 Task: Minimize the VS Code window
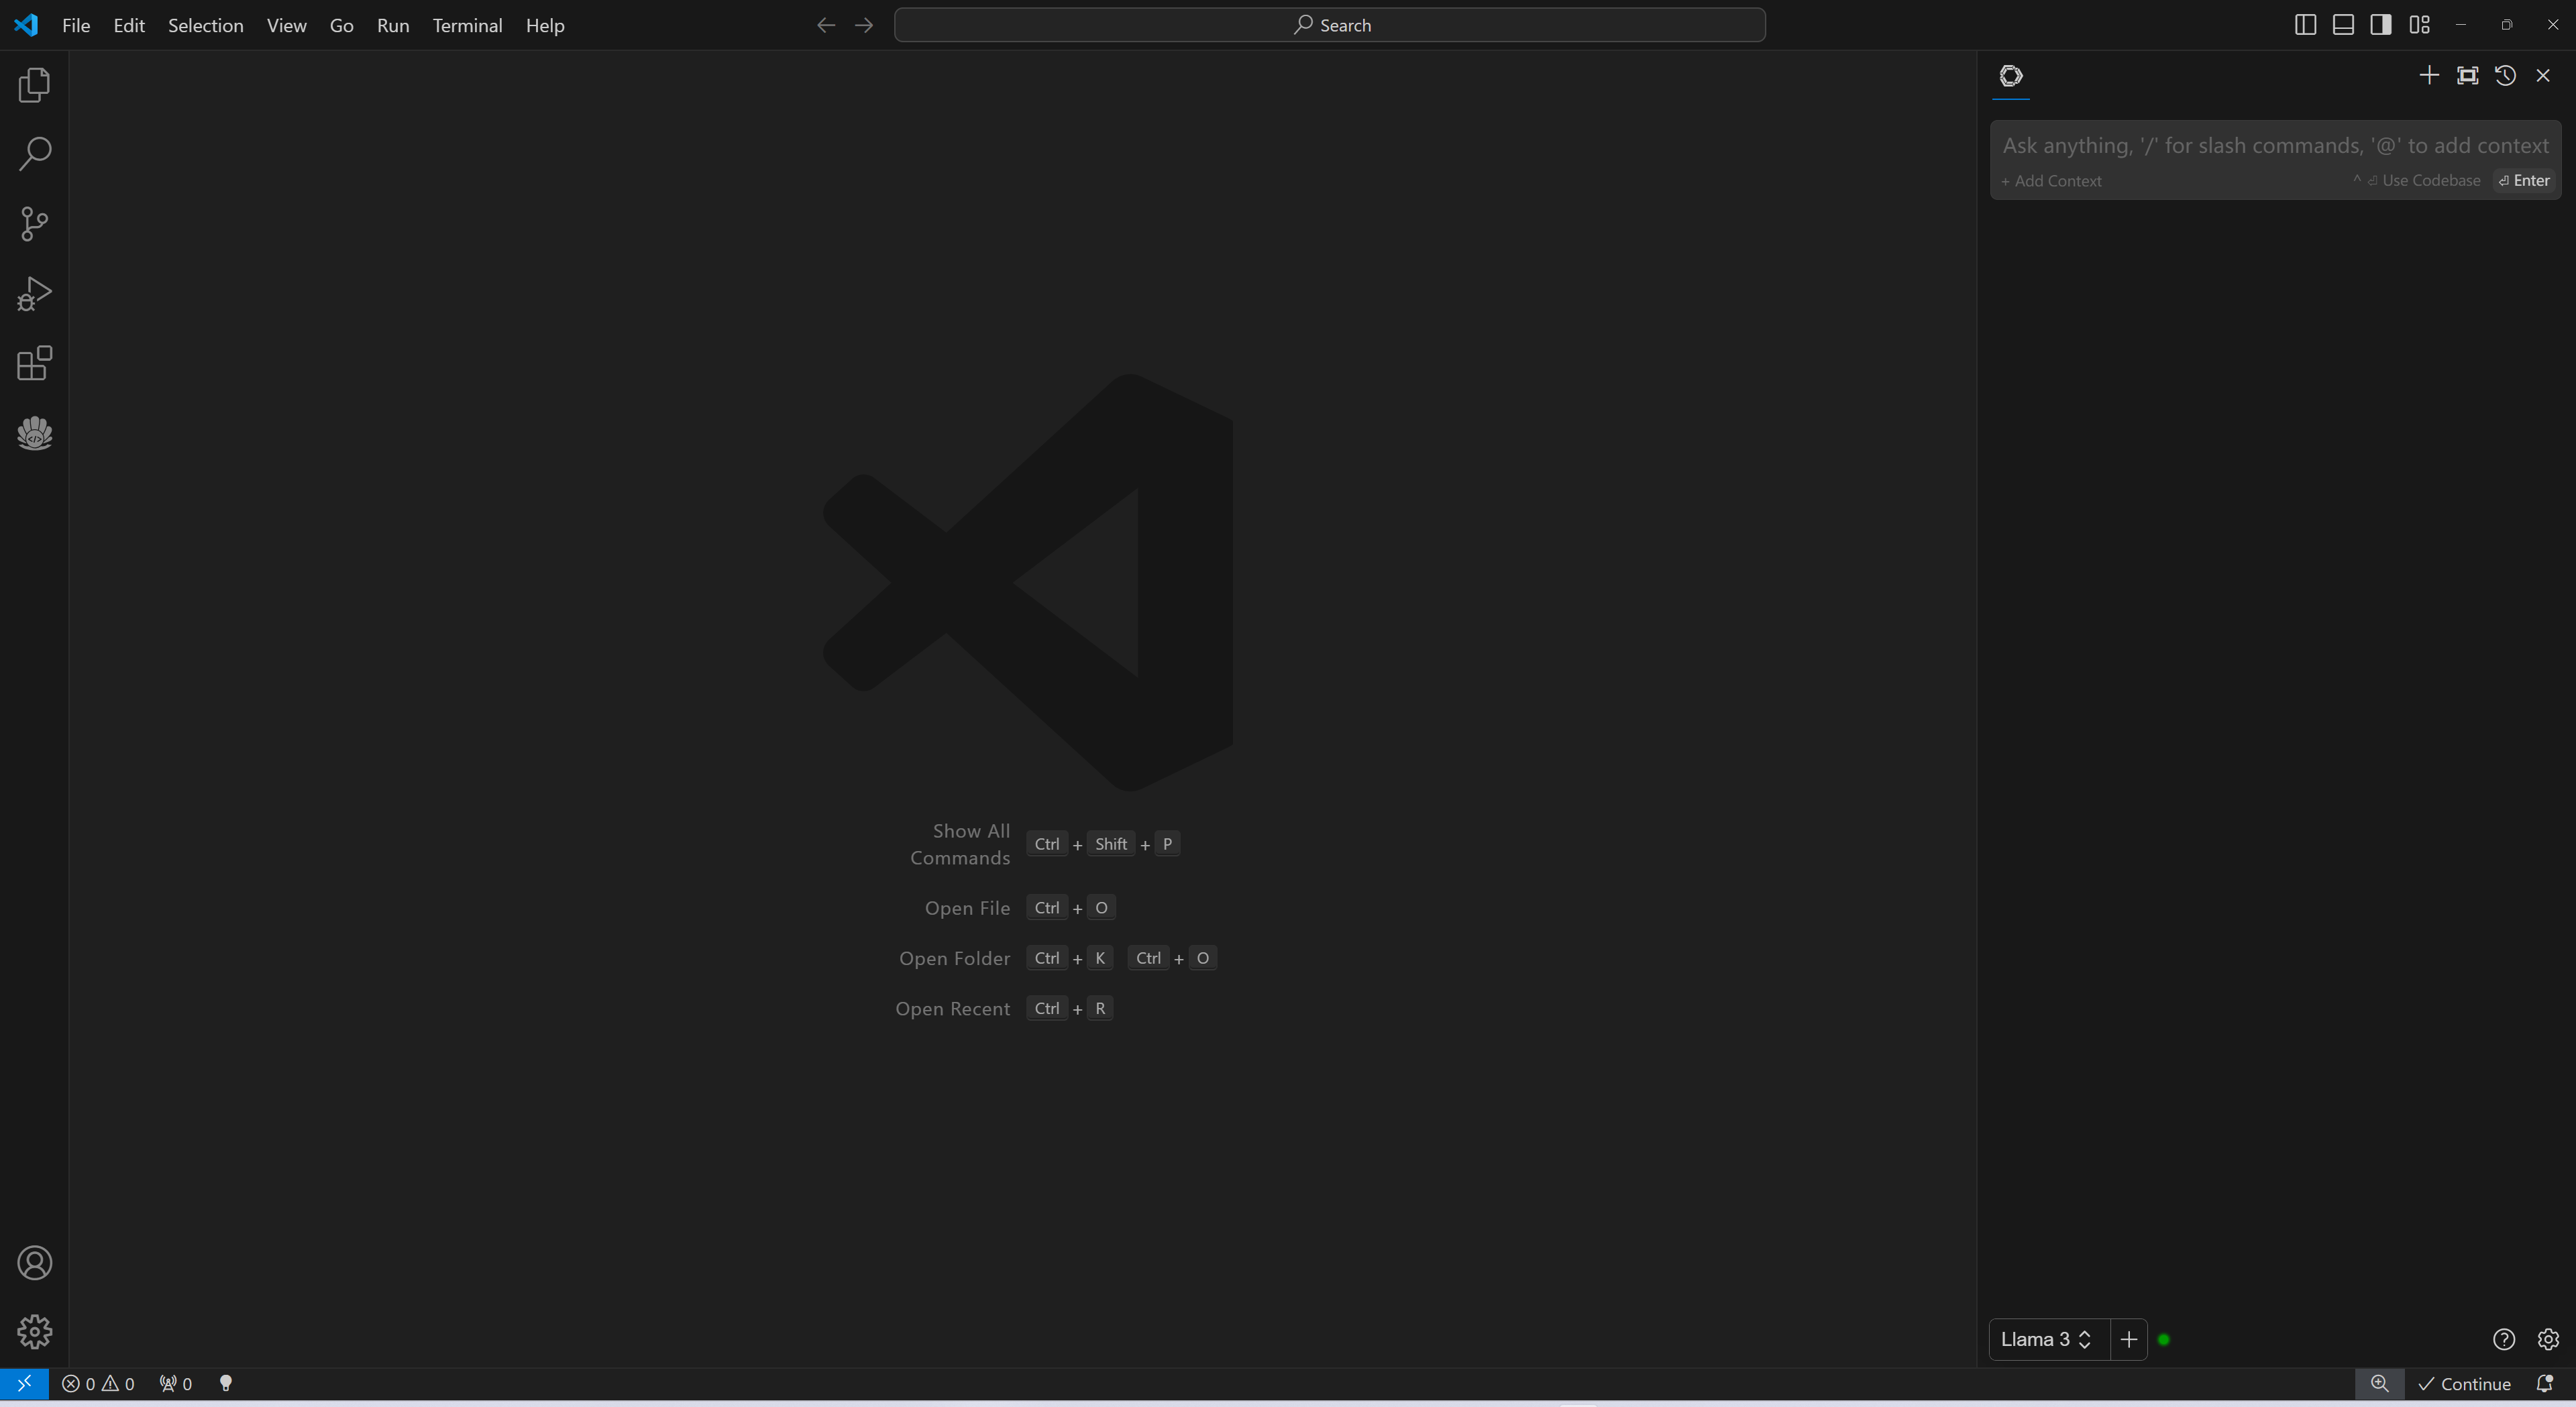2461,25
